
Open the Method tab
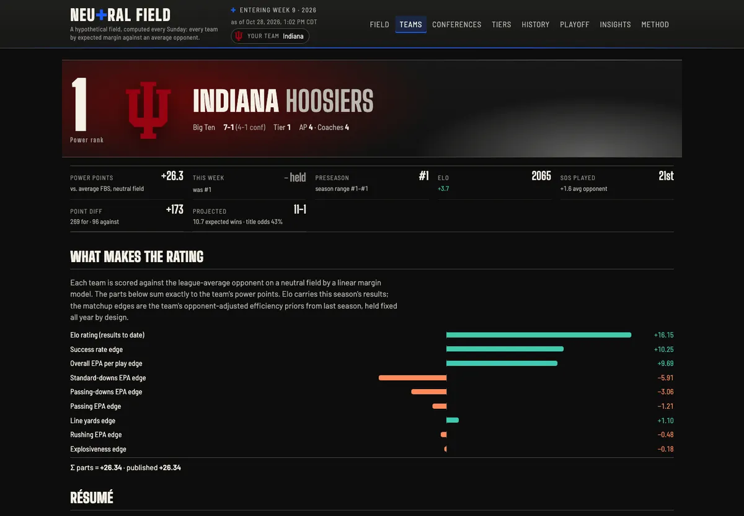pyautogui.click(x=655, y=25)
